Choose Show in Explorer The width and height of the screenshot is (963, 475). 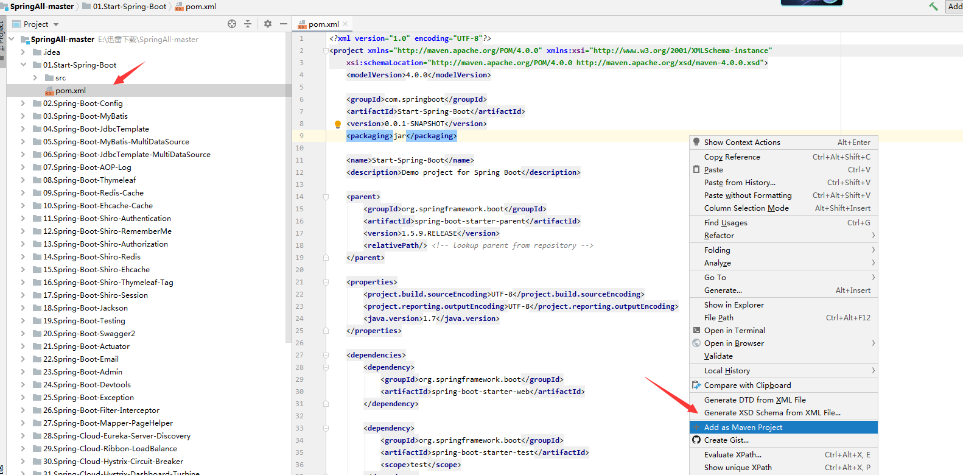pos(783,304)
